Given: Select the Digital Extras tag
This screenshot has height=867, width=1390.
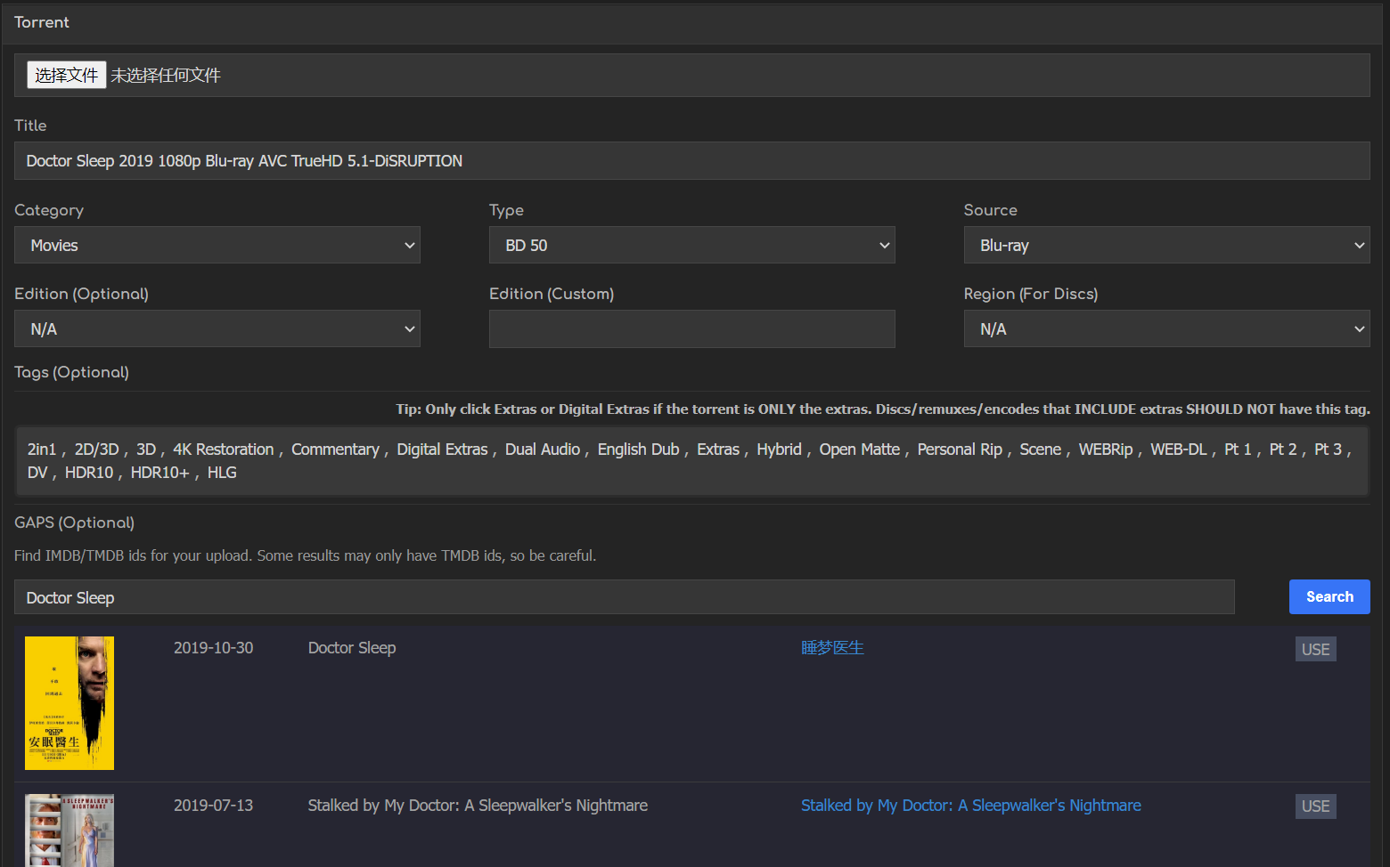Looking at the screenshot, I should click(442, 450).
